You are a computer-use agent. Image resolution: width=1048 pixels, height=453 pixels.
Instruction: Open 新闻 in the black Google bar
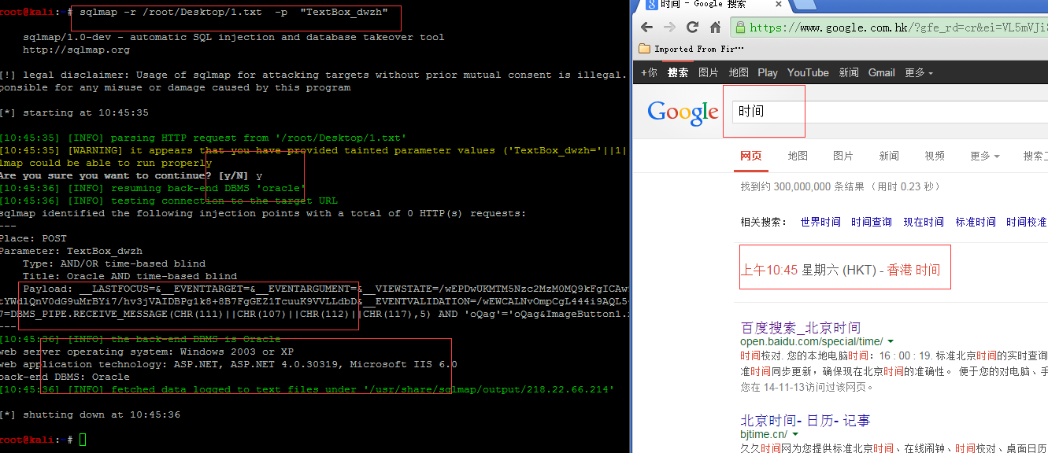coord(849,72)
